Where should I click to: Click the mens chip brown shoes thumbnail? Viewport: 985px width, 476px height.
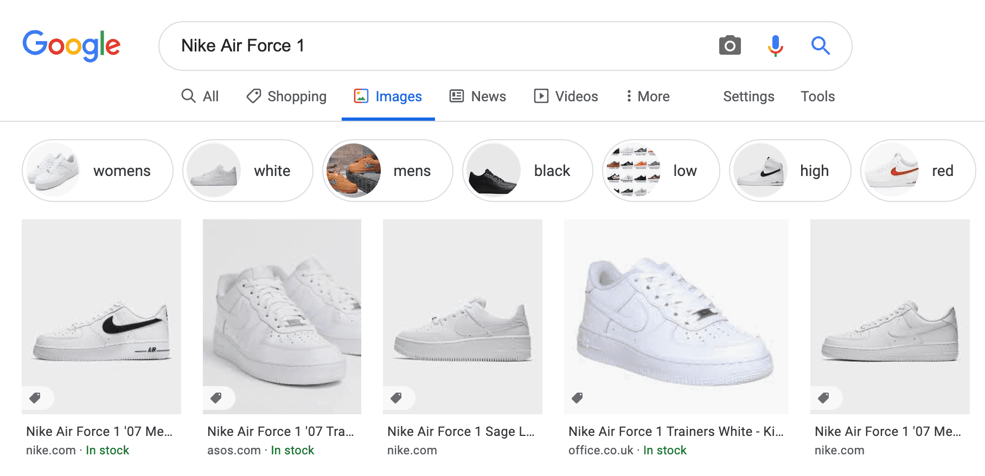tap(353, 171)
